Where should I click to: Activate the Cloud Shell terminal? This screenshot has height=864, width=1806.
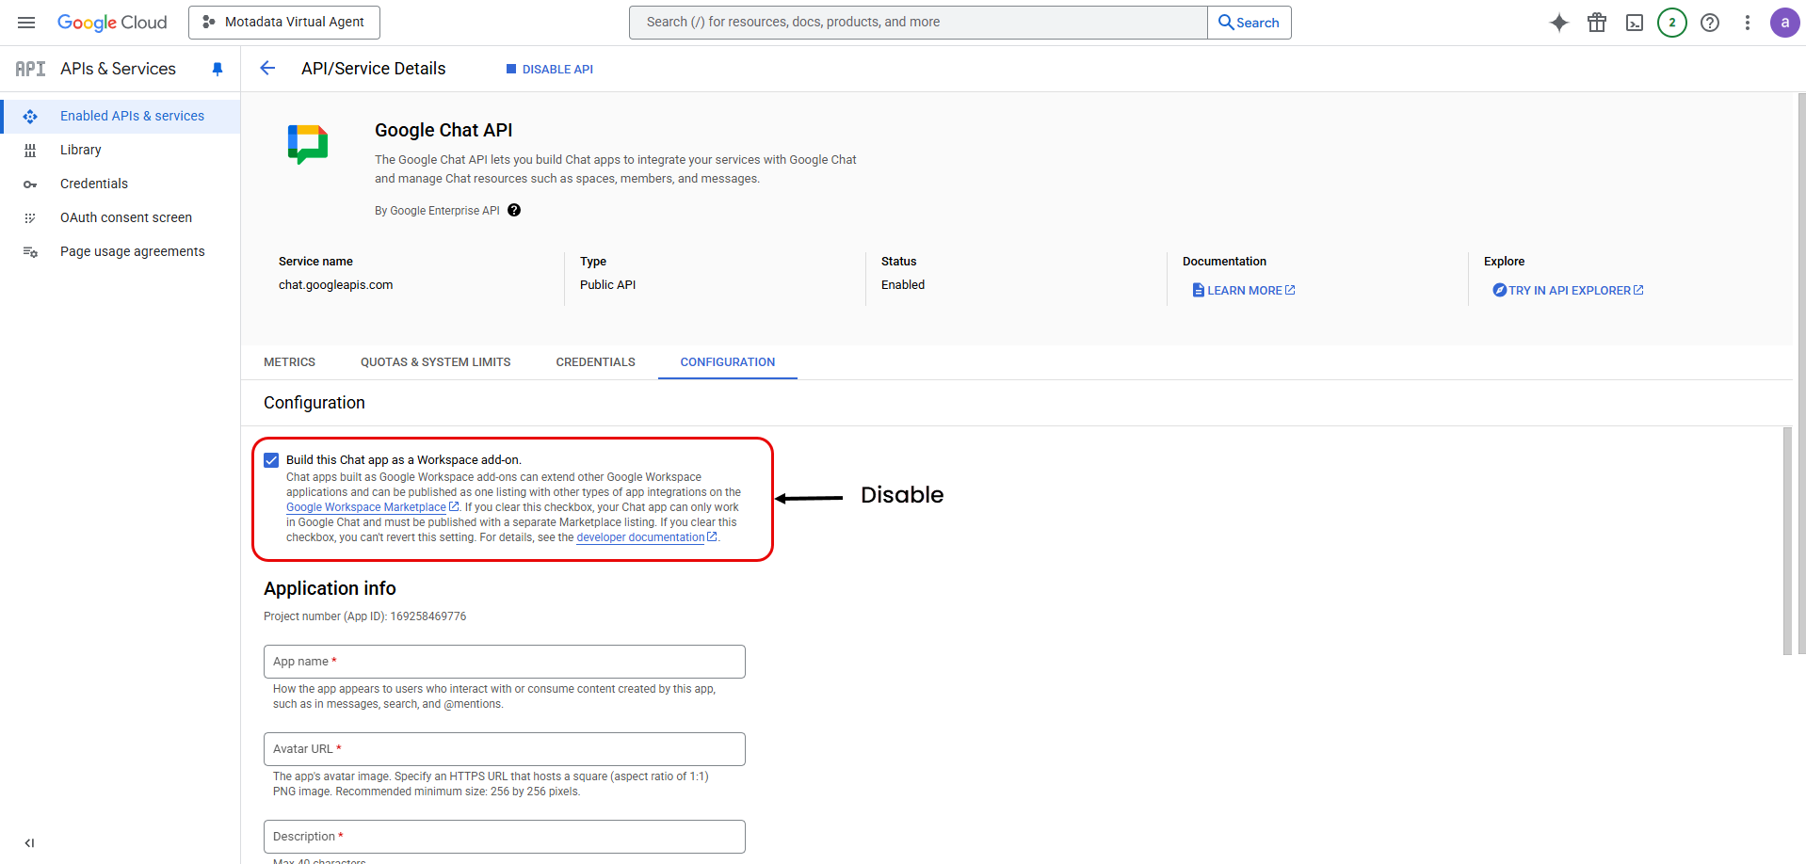1635,22
